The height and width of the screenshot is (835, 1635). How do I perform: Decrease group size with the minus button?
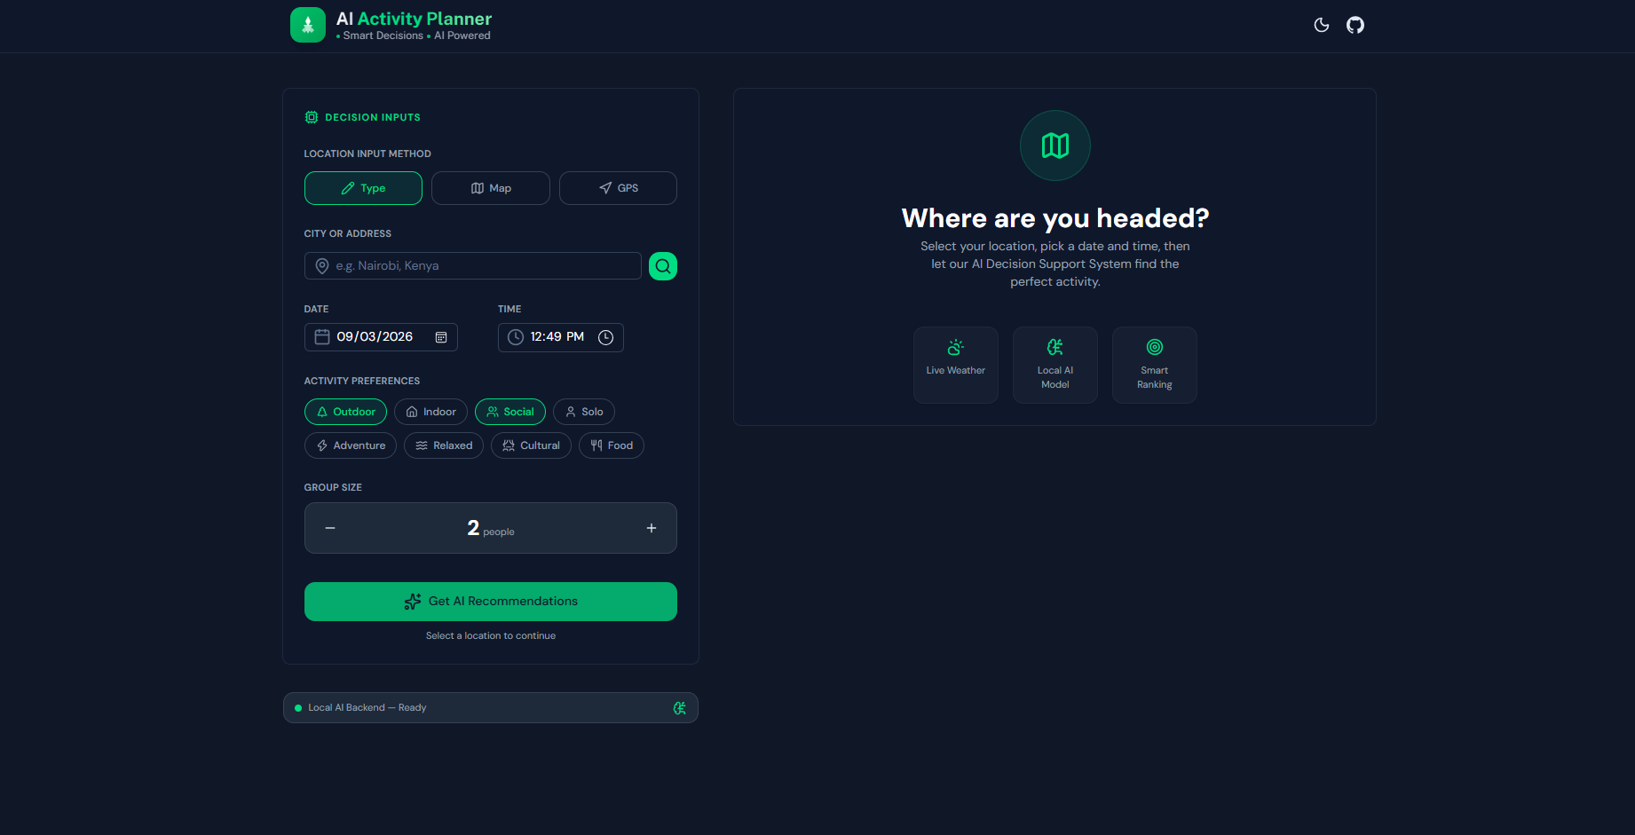pos(330,528)
